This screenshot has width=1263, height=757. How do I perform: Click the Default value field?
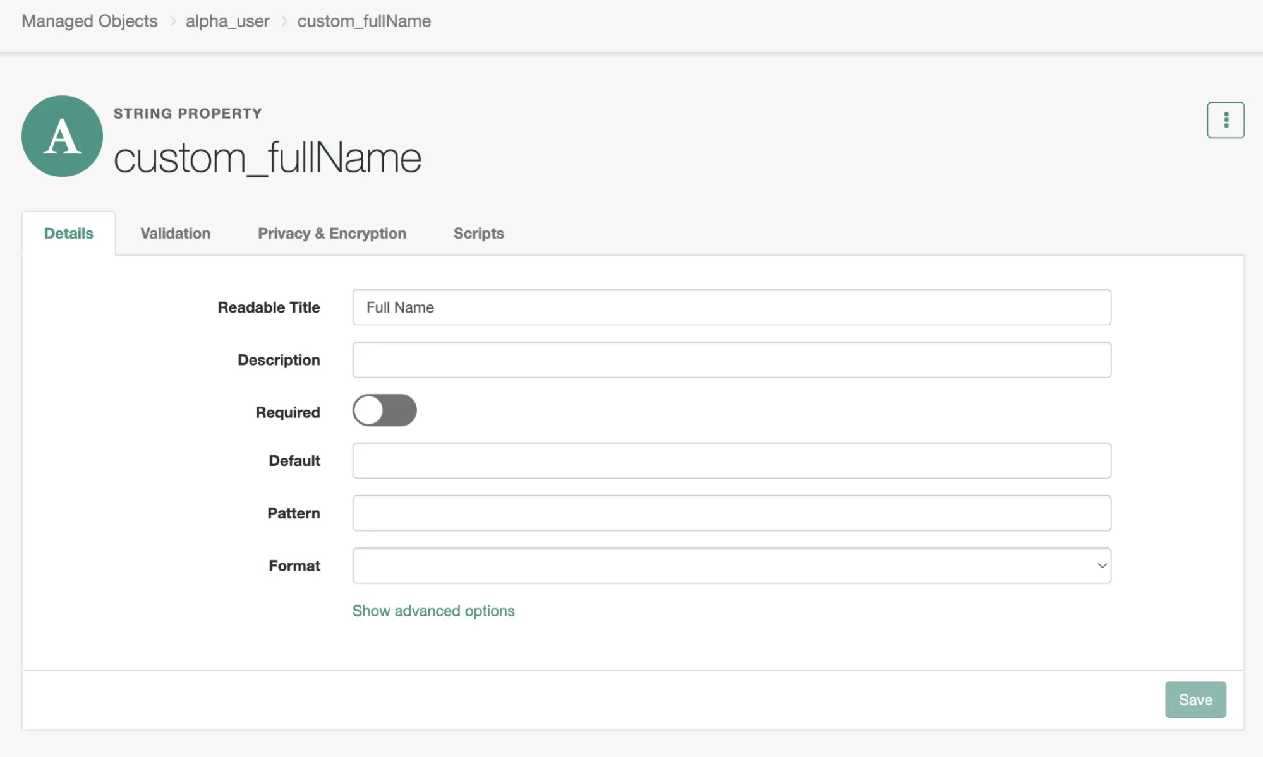click(x=732, y=461)
